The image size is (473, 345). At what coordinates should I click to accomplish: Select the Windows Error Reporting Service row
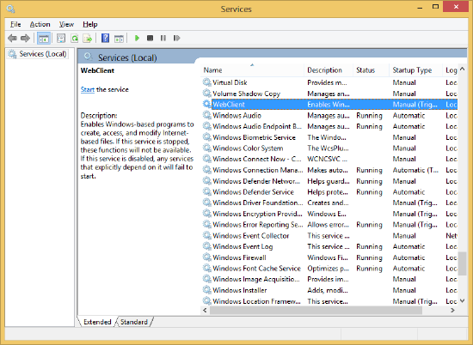(329, 225)
